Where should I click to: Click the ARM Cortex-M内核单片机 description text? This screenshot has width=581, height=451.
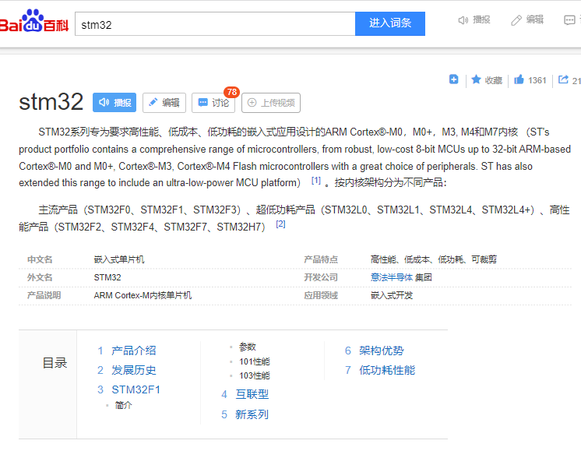click(143, 295)
